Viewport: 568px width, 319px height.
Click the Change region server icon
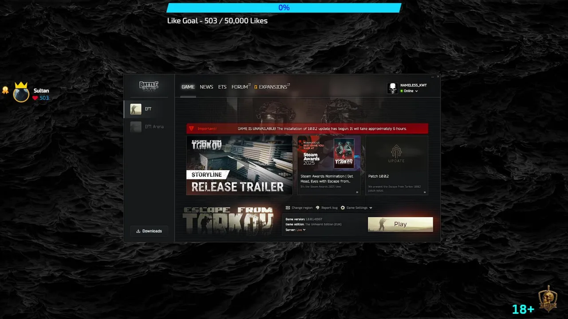(288, 208)
